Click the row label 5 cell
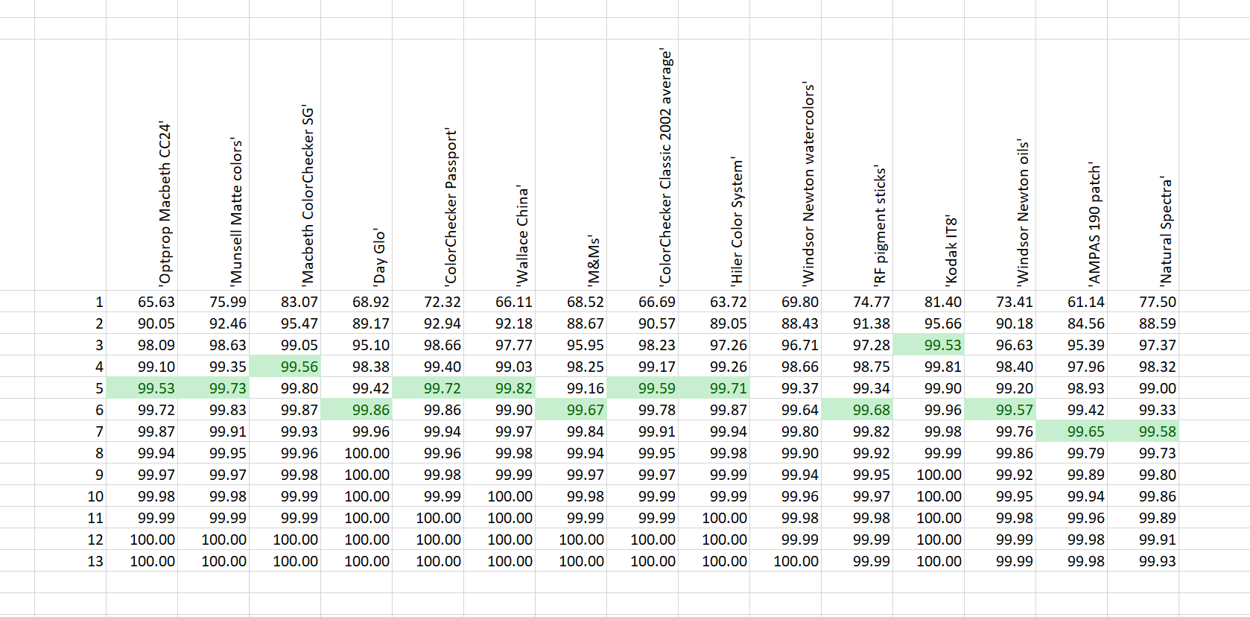Image resolution: width=1250 pixels, height=617 pixels. coord(70,388)
